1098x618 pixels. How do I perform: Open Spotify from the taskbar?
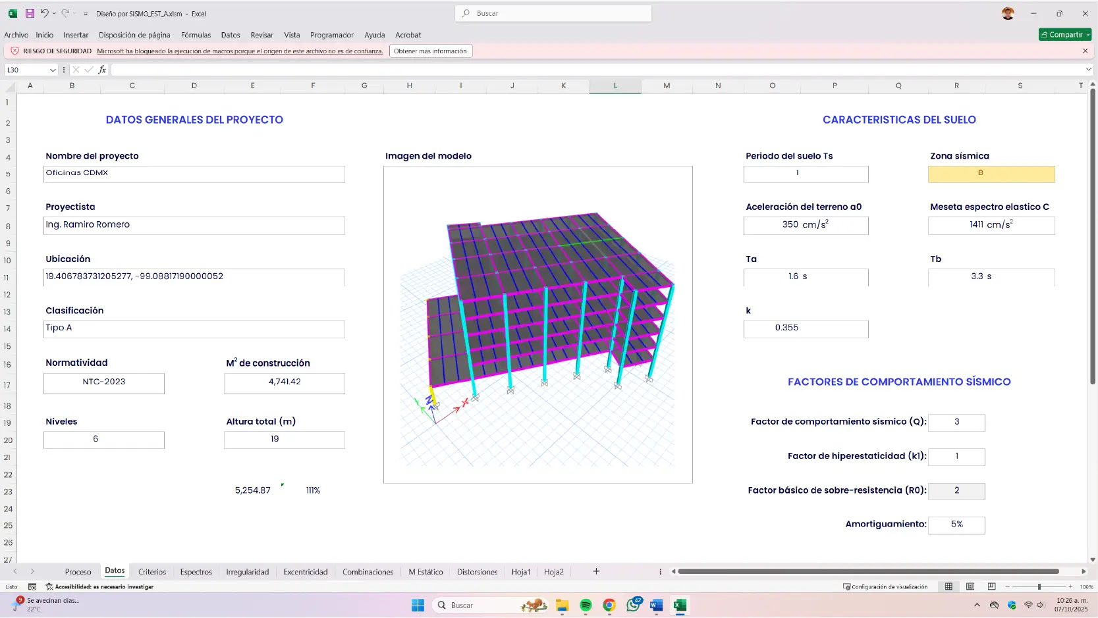click(x=586, y=605)
